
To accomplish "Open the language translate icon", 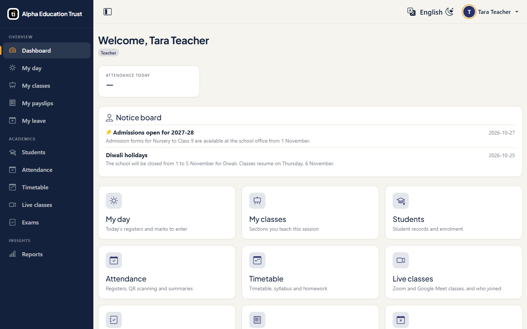I will click(411, 12).
